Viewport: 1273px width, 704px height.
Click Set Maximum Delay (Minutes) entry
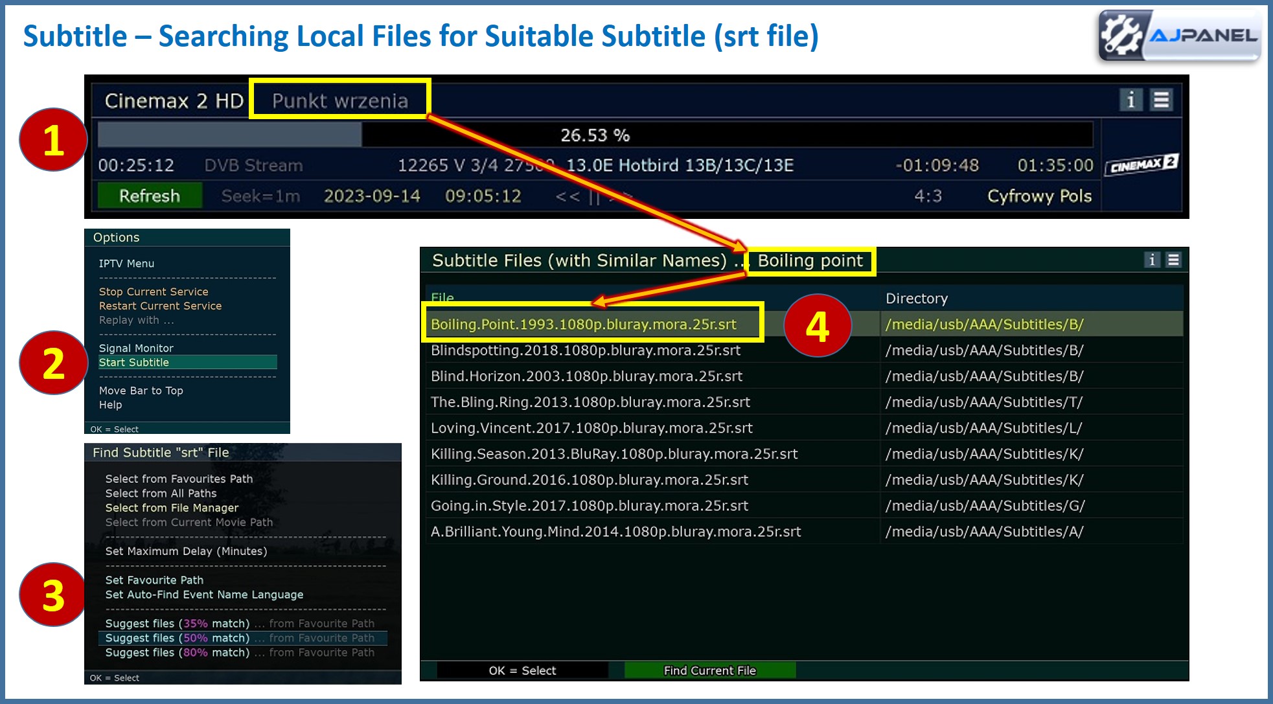point(186,551)
